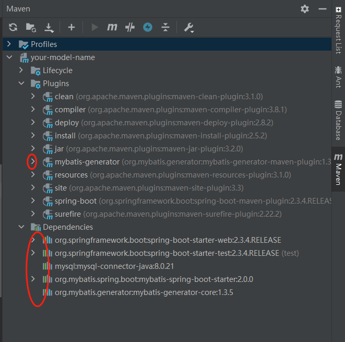345x342 pixels.
Task: Click Collapse All icon in toolbar
Action: 165,27
